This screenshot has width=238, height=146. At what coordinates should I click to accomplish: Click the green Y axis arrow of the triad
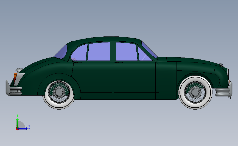coord(18,123)
